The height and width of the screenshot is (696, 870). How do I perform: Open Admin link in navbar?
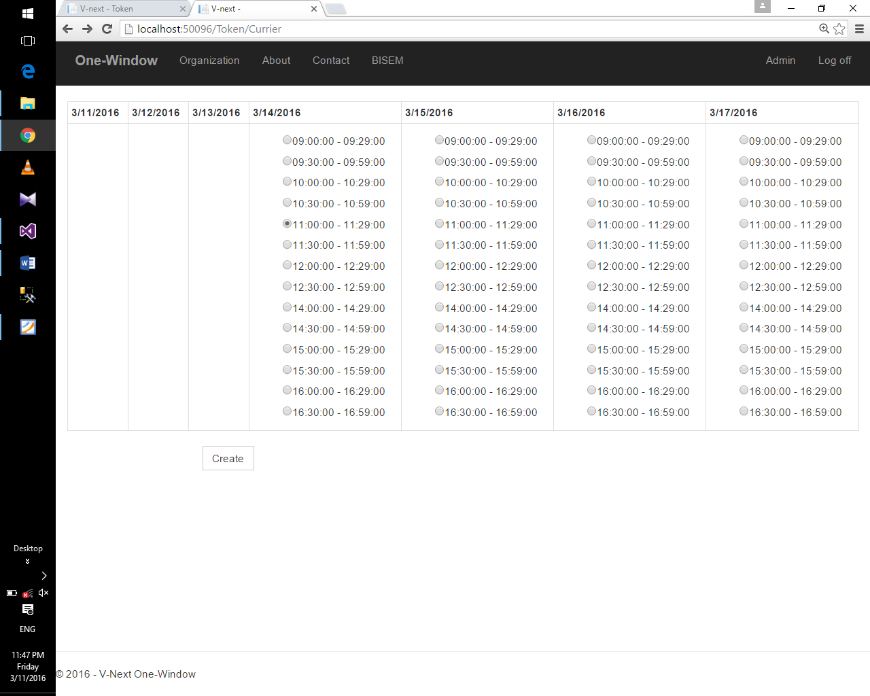pyautogui.click(x=780, y=60)
